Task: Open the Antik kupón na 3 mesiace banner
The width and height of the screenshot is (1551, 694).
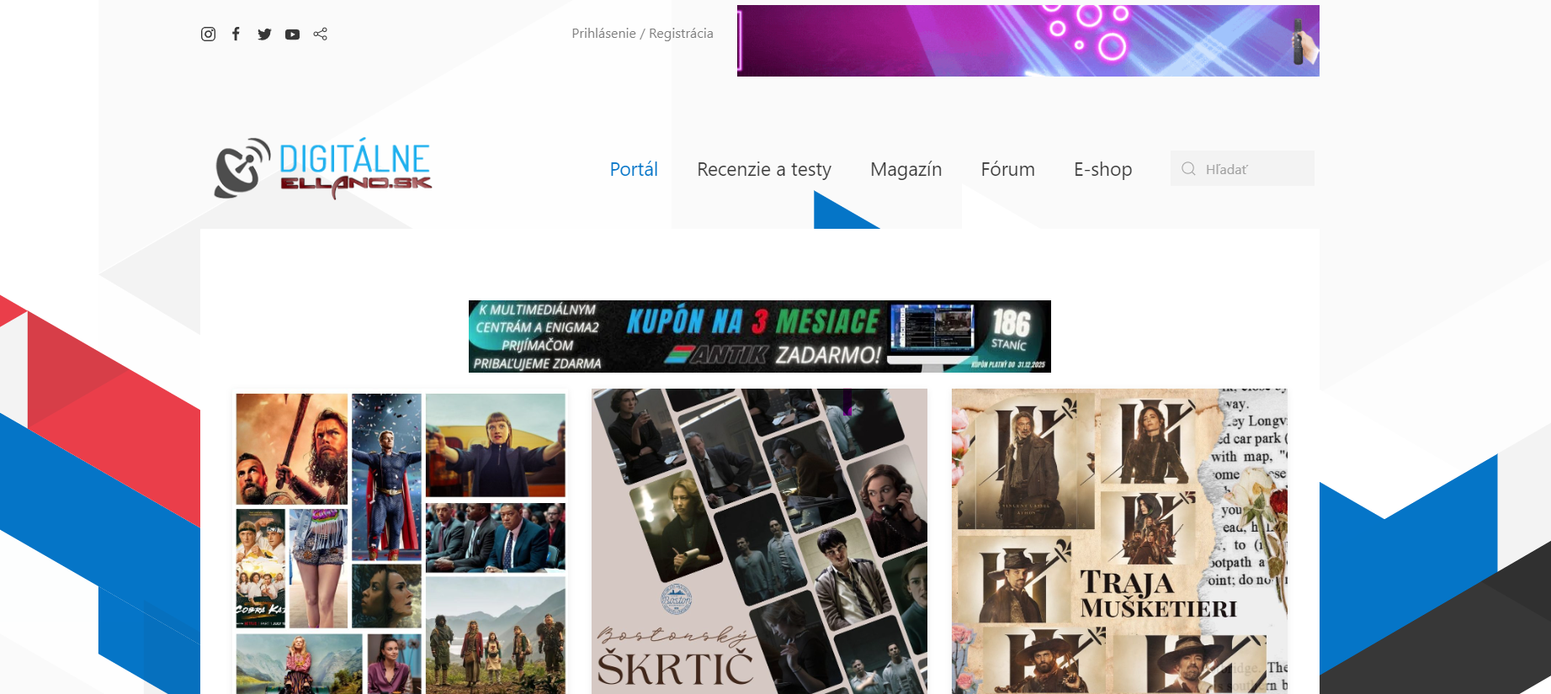Action: pos(759,336)
